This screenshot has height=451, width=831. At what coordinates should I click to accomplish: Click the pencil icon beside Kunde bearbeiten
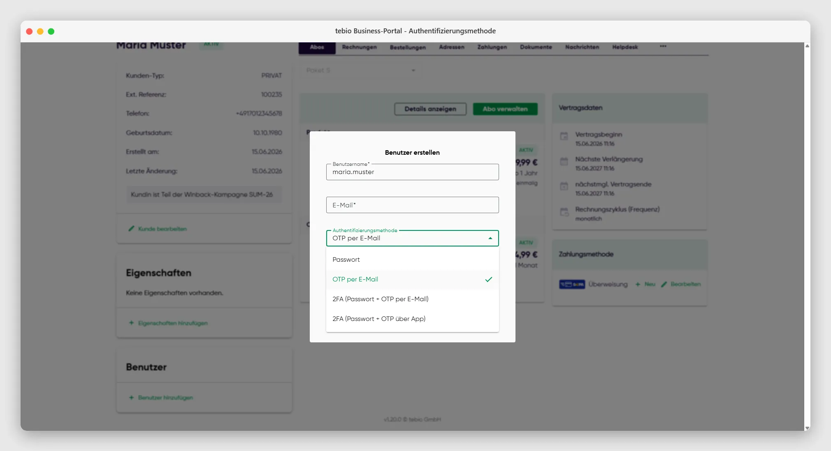[131, 228]
